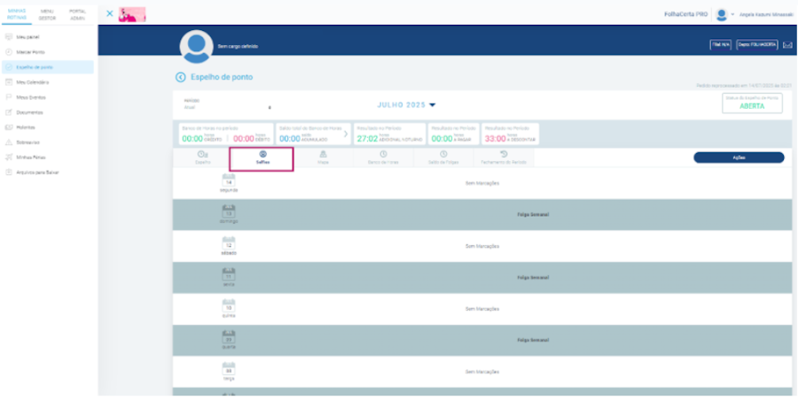Open the JULHO 2025 month dropdown

406,105
